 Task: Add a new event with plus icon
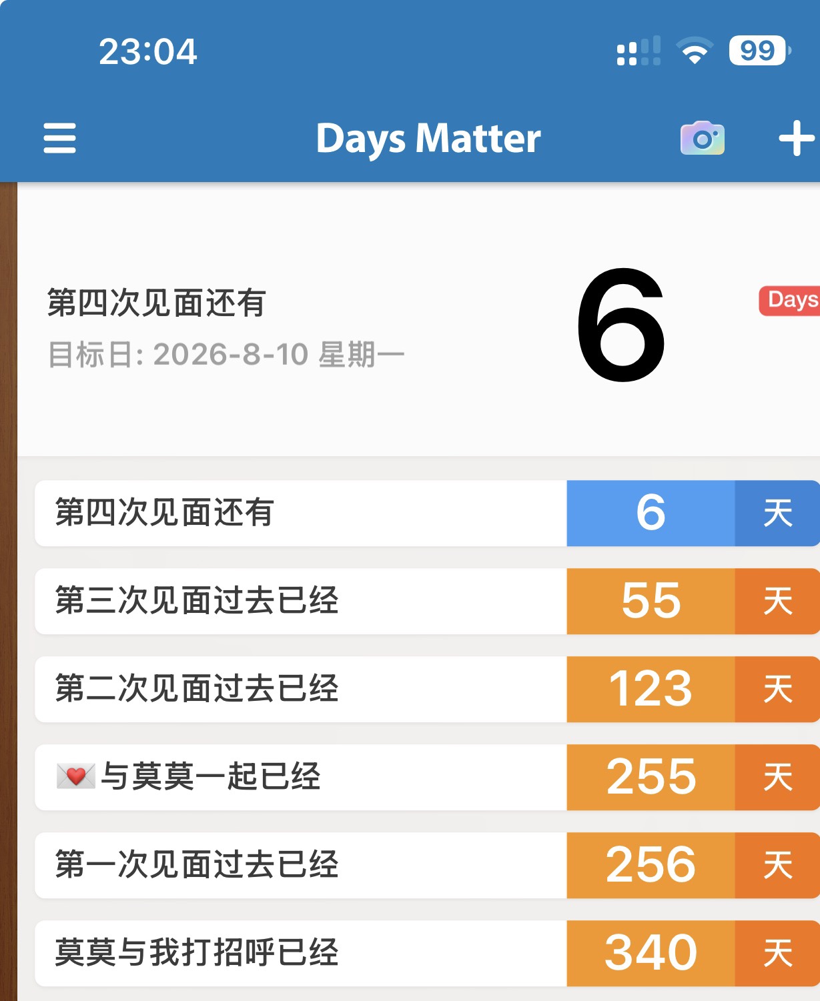797,138
